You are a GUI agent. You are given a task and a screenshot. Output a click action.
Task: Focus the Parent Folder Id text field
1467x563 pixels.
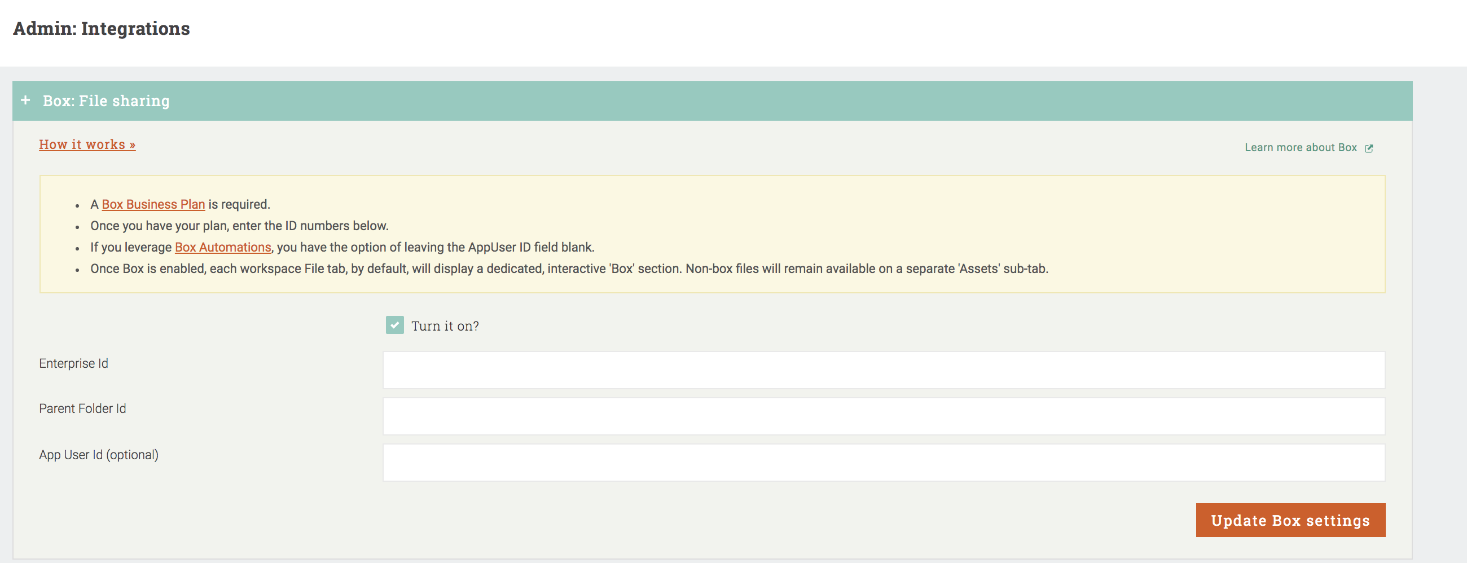point(883,416)
